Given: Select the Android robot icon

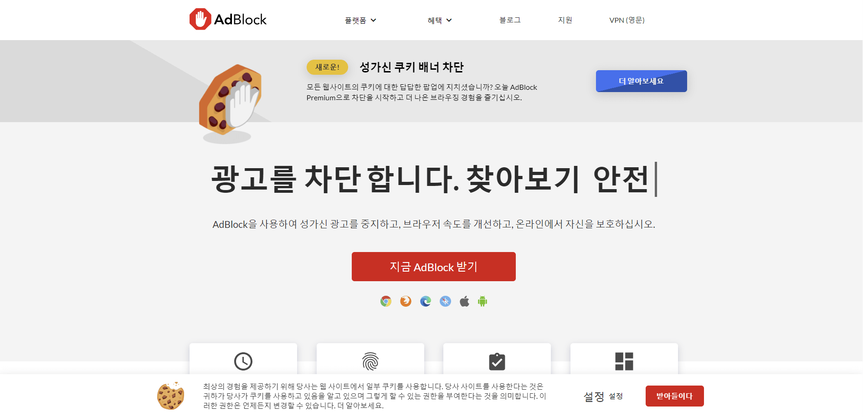Looking at the screenshot, I should tap(483, 301).
